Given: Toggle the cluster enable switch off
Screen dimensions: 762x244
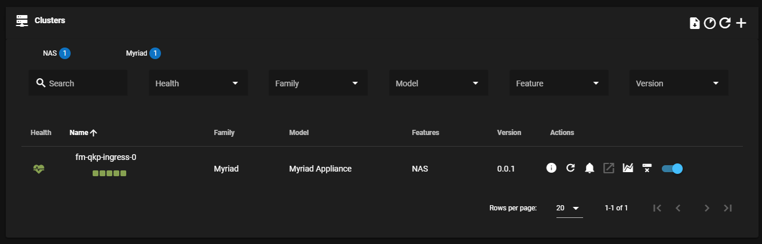Looking at the screenshot, I should (x=672, y=169).
